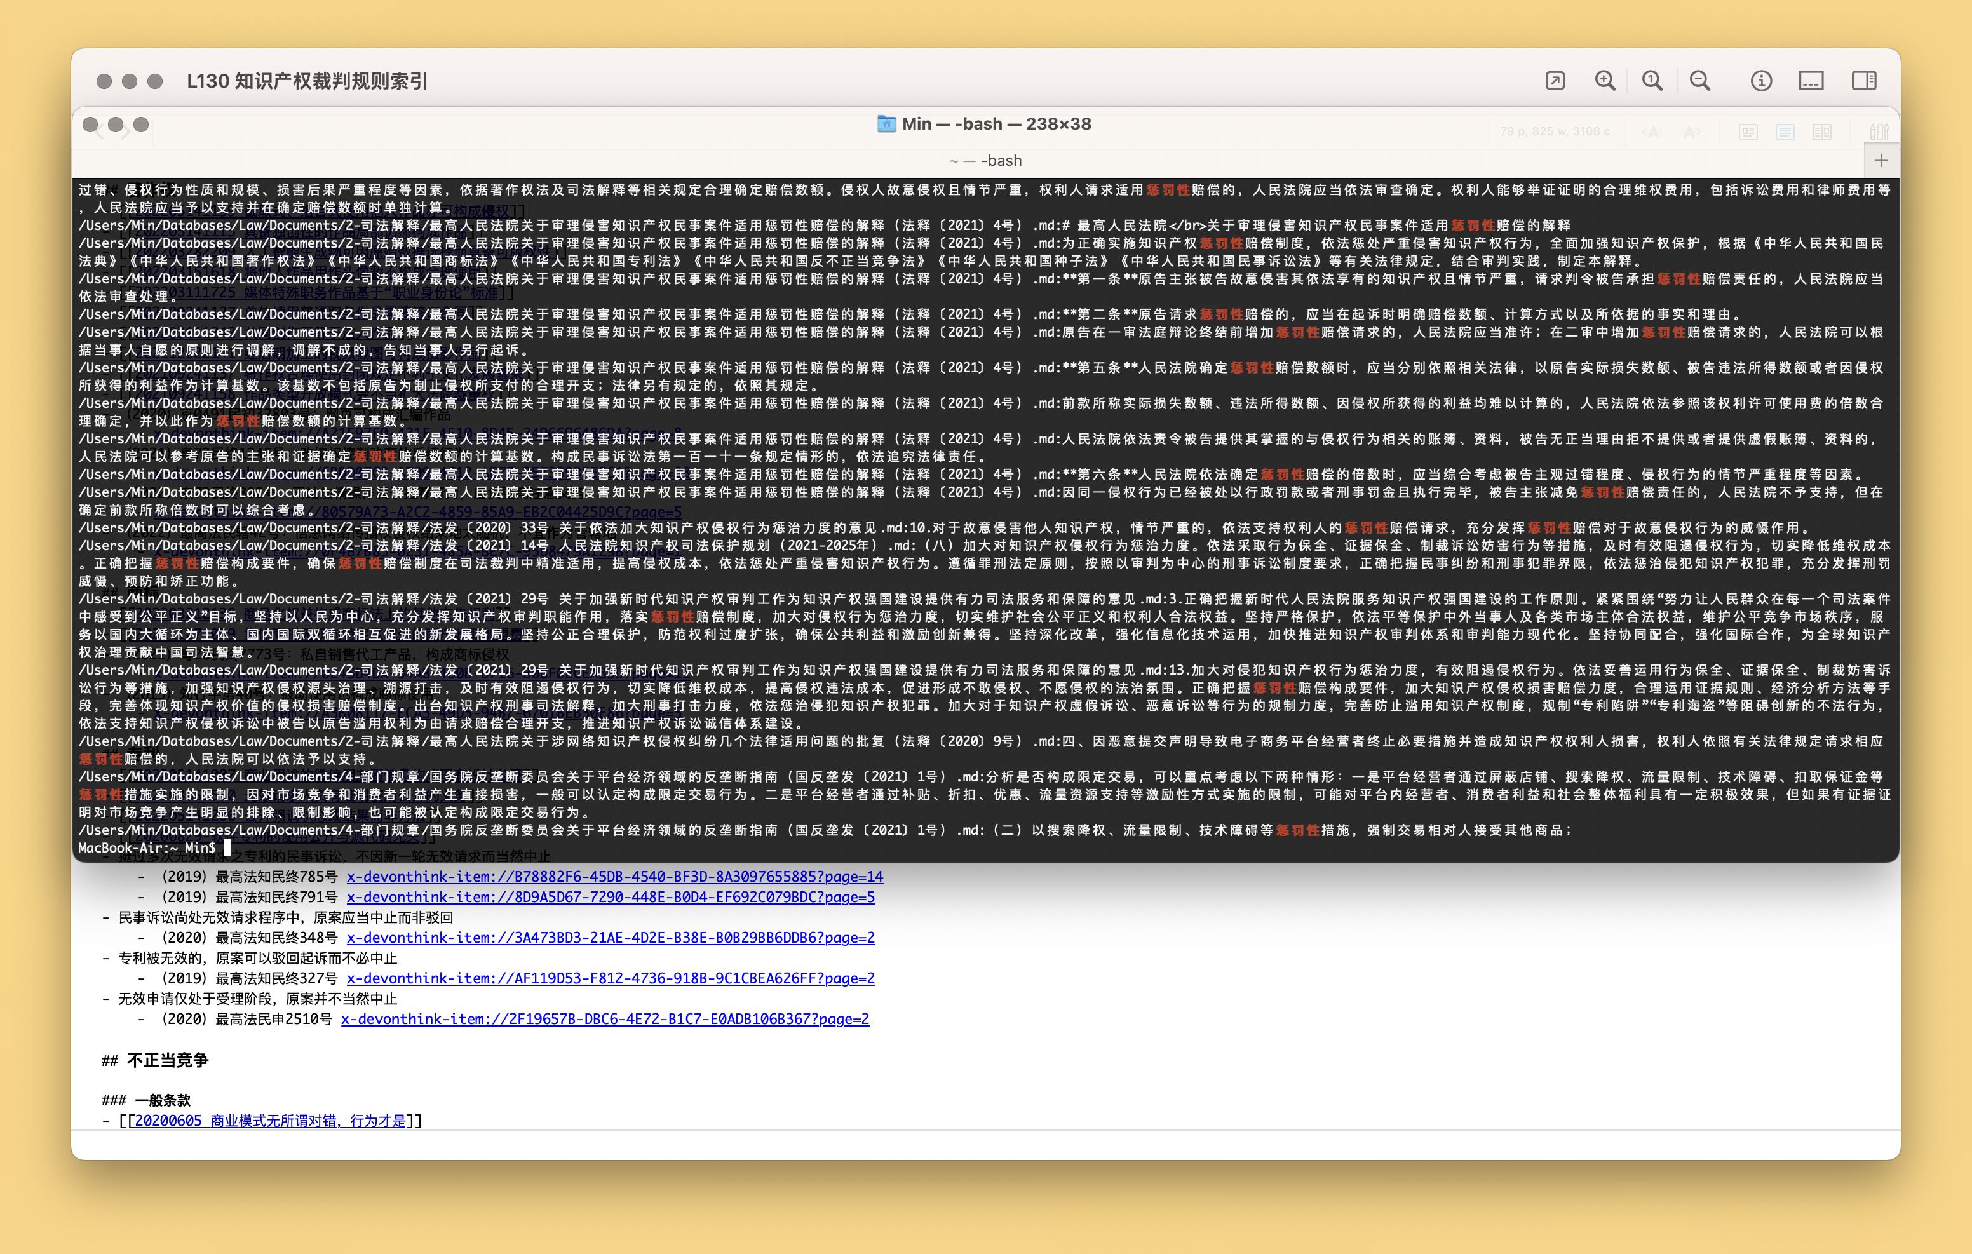This screenshot has height=1254, width=1972.
Task: Toggle the right sidebar panel icon
Action: click(x=1864, y=80)
